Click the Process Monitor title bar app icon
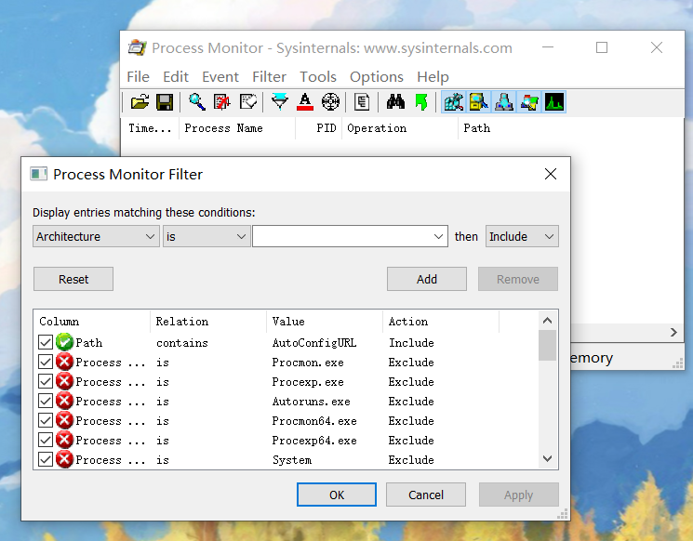 coord(137,47)
